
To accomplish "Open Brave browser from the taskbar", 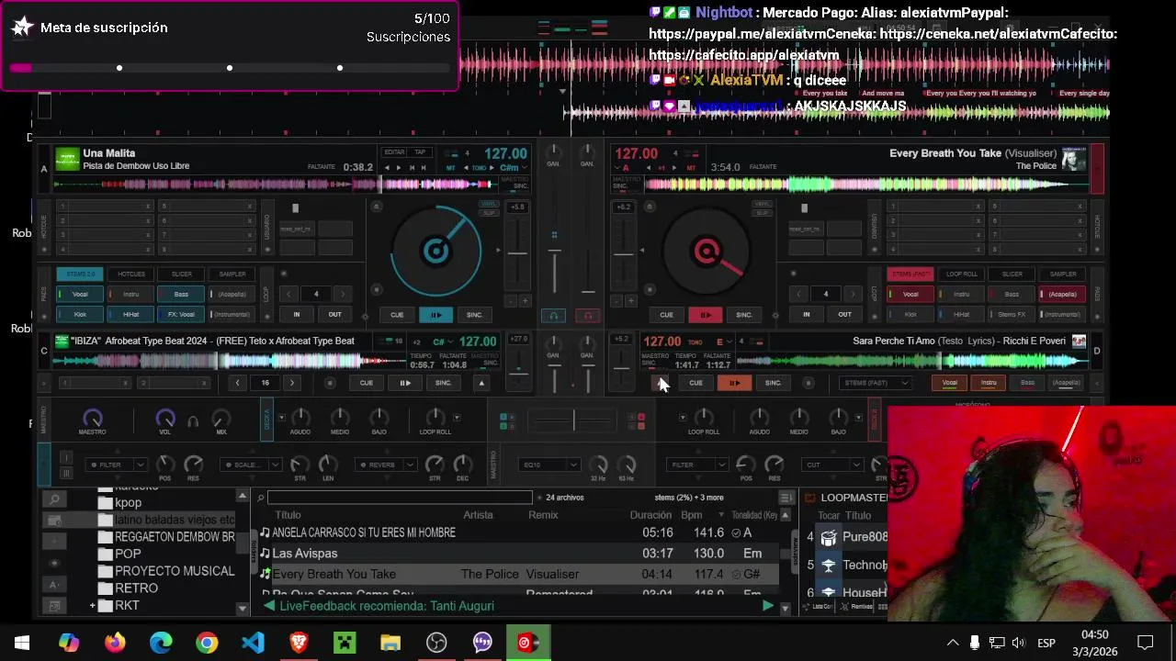I will (x=299, y=643).
